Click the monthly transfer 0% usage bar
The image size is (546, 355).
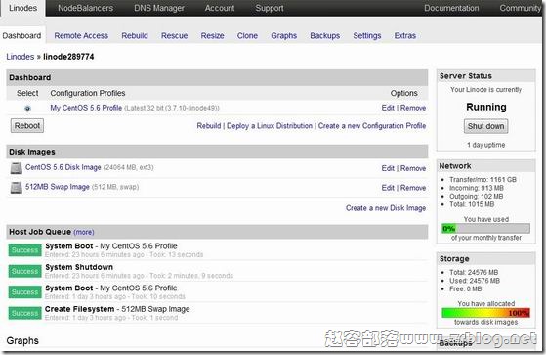tap(485, 229)
